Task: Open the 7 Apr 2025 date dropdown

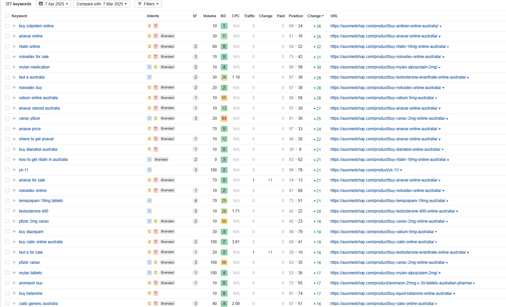Action: [53, 4]
